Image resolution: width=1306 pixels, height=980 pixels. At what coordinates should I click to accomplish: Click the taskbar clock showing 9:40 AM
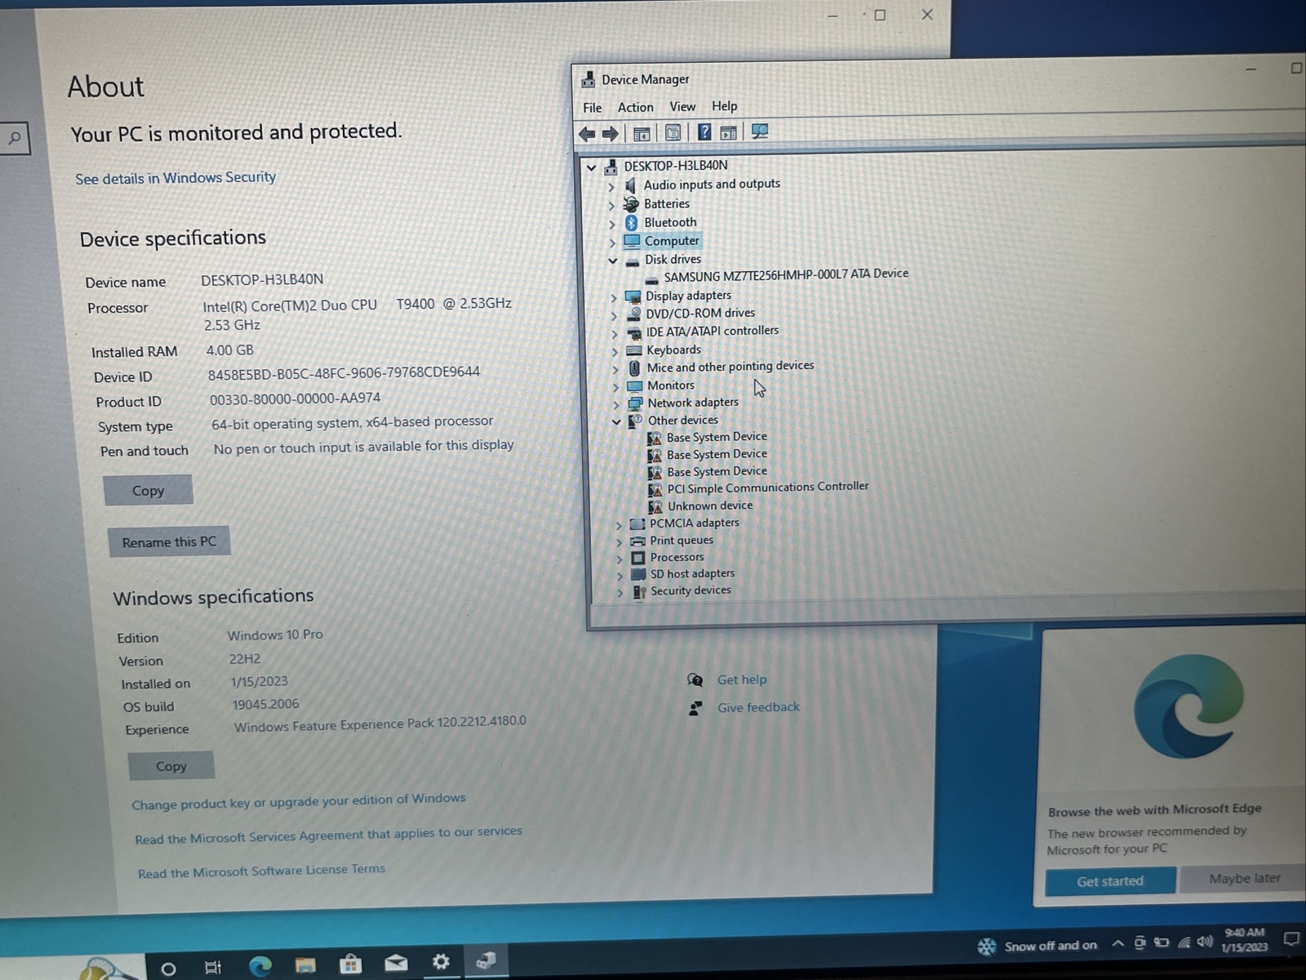[1244, 940]
